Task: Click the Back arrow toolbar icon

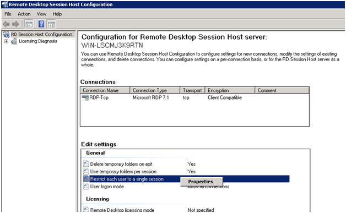Action: pyautogui.click(x=6, y=24)
